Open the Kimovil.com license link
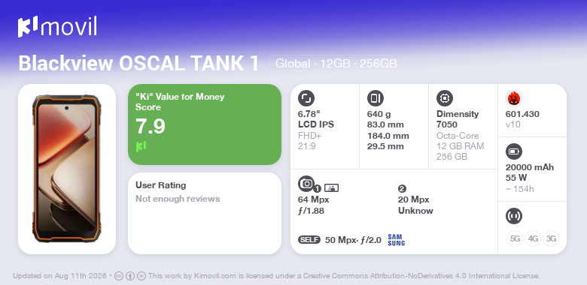This screenshot has height=285, width=587. (215, 277)
